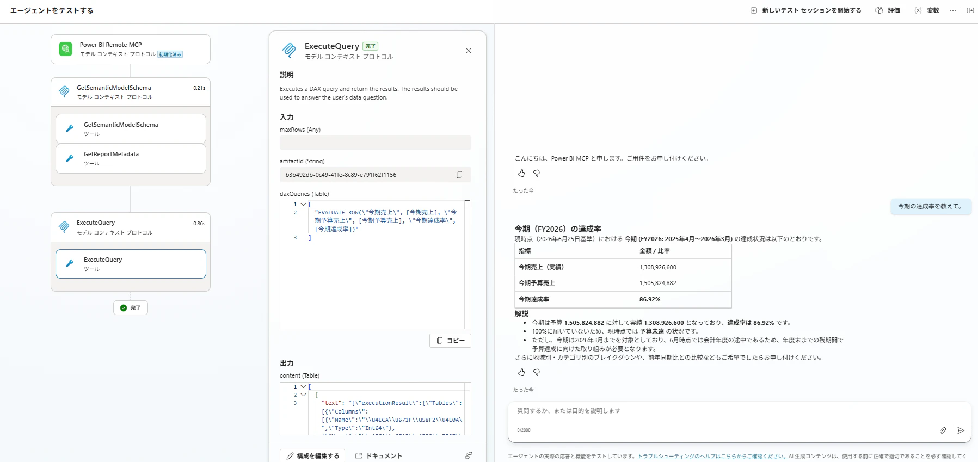Screen dimensions: 978x462
Task: Click the ExecuteQuery panel protocol icon
Action: coord(289,51)
